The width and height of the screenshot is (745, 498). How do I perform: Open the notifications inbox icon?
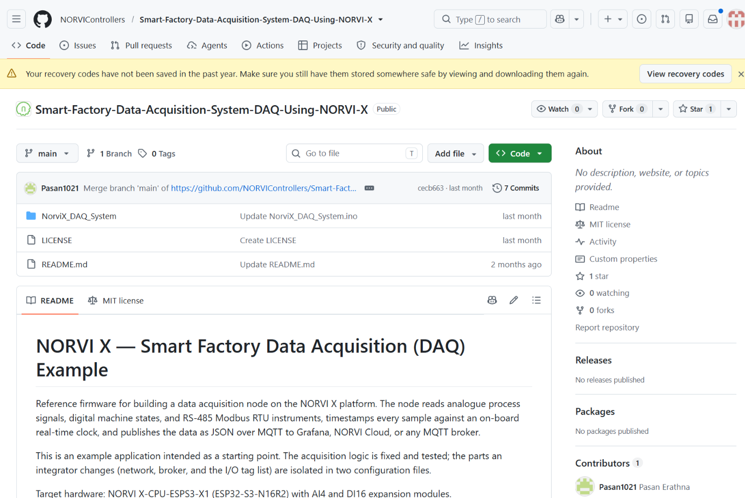[x=713, y=19]
